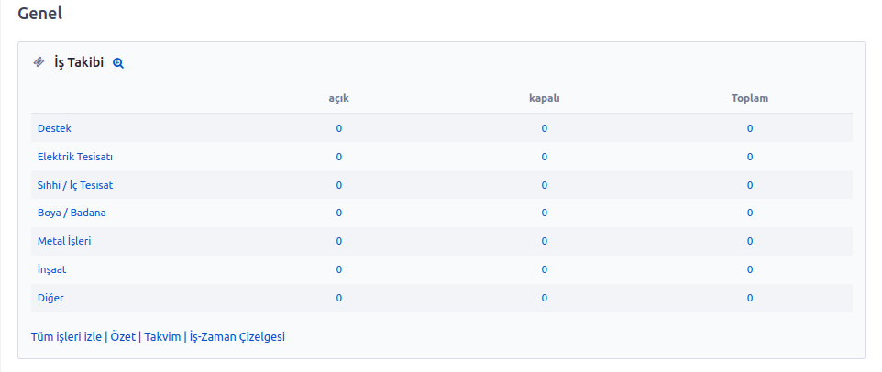This screenshot has width=882, height=372.
Task: Click the kapalı count for Elektrik Tesisatı
Action: pyautogui.click(x=545, y=157)
